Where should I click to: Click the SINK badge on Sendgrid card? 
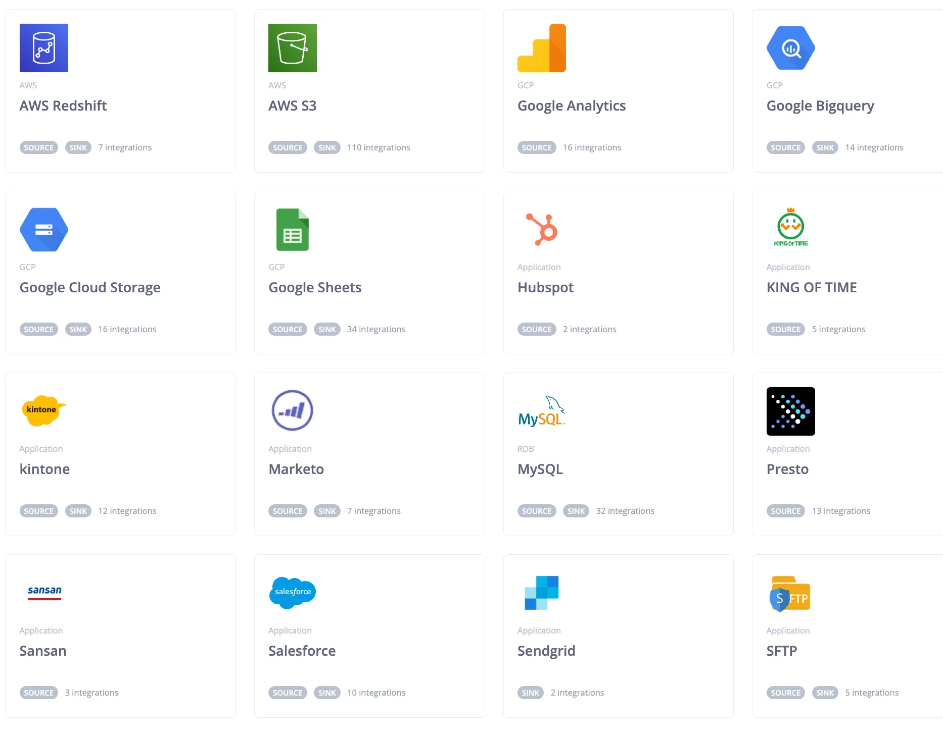click(531, 693)
